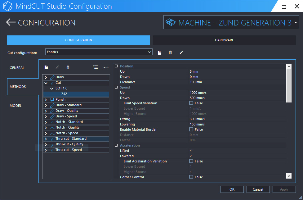
Task: Click the Cut method blade icon
Action: 52,83
